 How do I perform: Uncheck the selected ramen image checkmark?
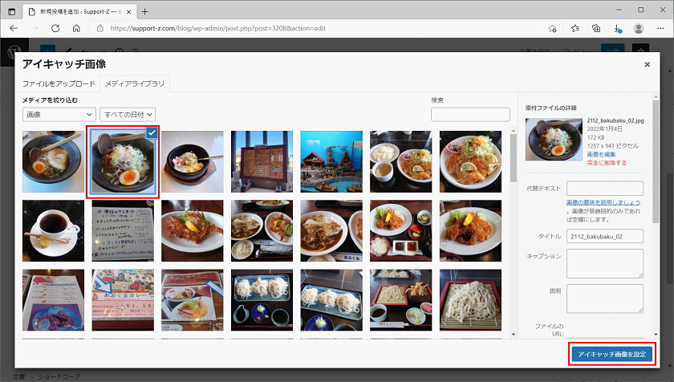(x=152, y=132)
